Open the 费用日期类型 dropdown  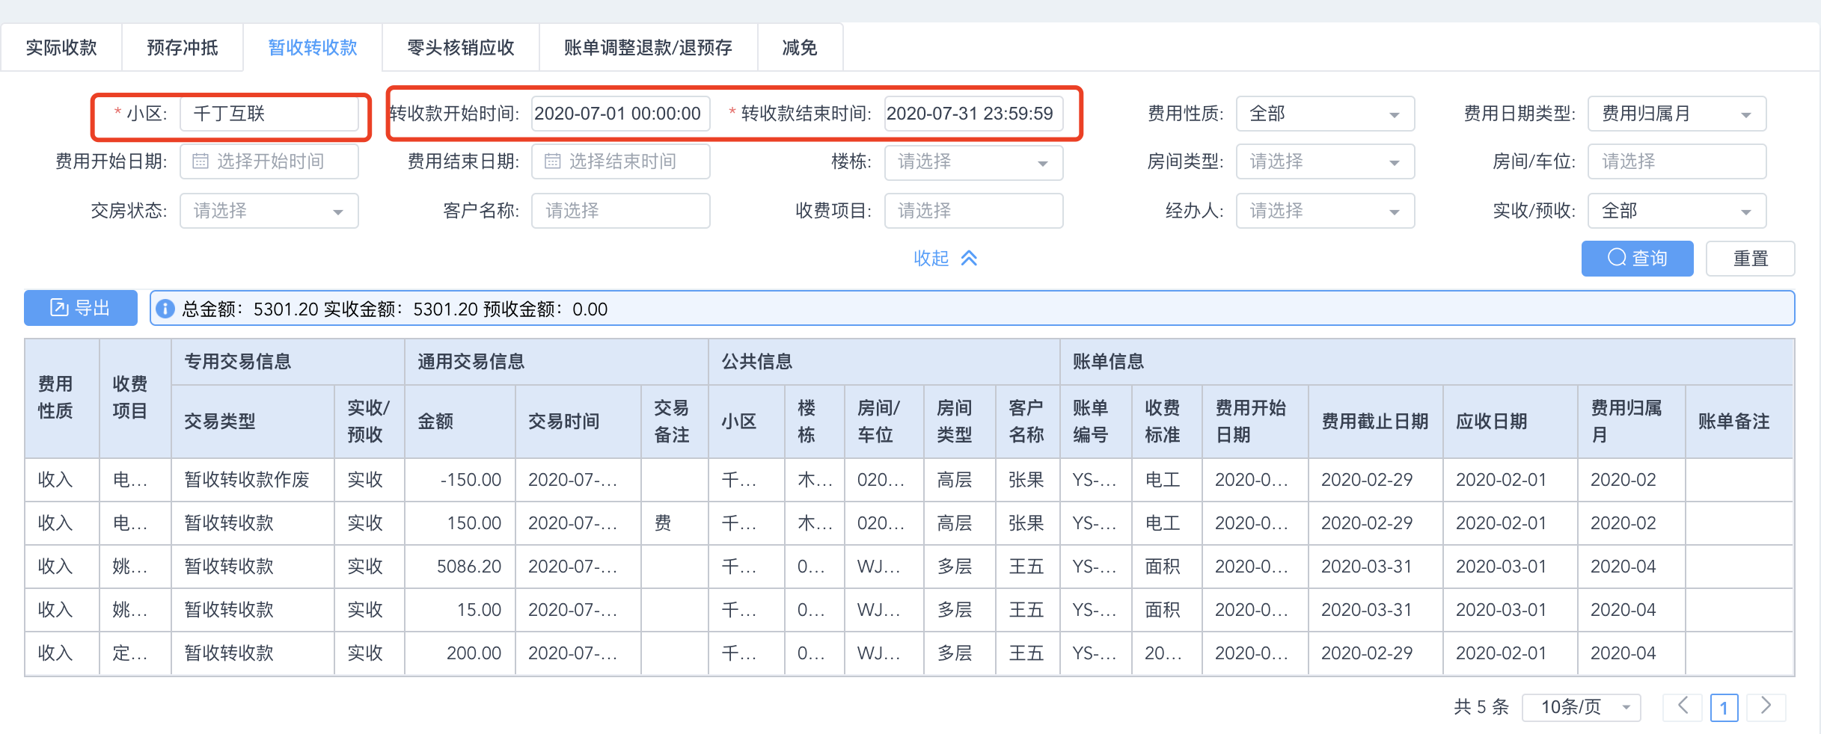[x=1677, y=114]
